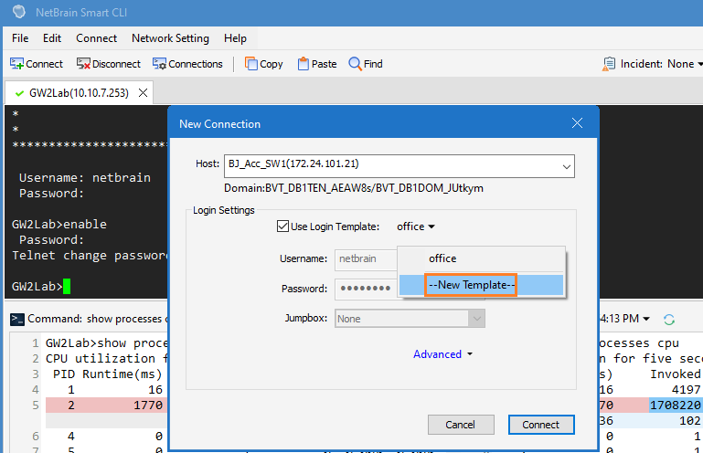Viewport: 703px width, 453px height.
Task: Click the Paste toolbar icon
Action: click(x=303, y=64)
